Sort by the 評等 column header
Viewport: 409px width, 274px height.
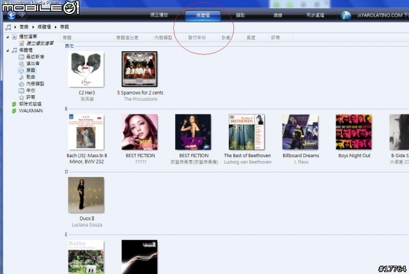tap(281, 38)
